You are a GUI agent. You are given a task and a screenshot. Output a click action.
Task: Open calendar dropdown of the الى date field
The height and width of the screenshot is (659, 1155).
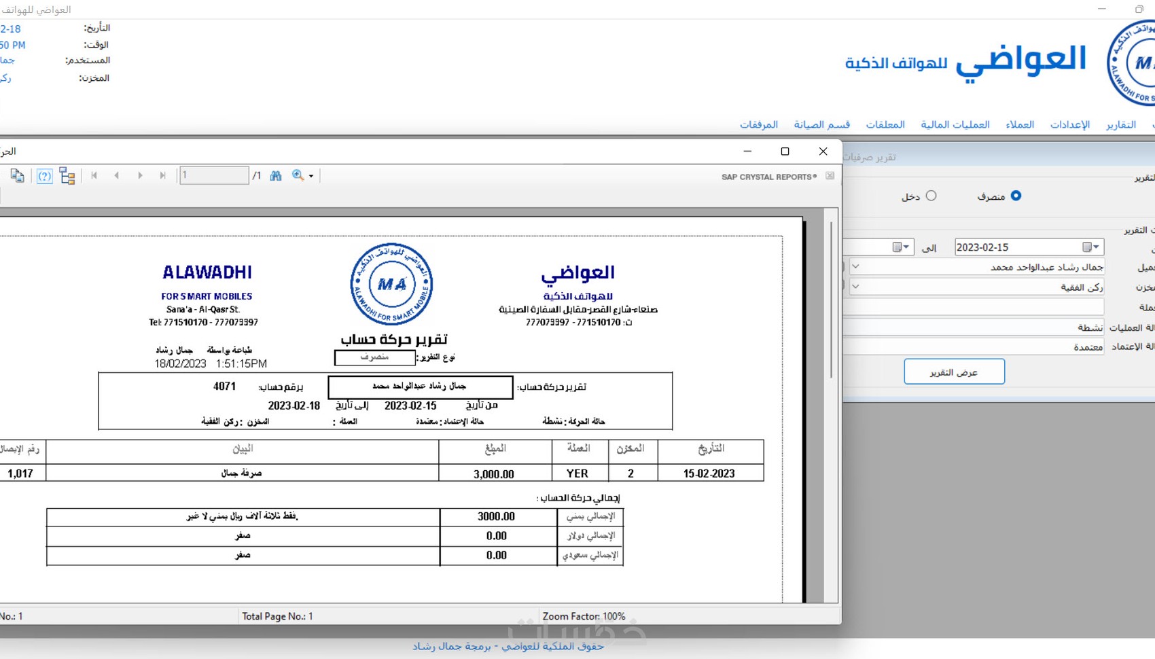point(901,247)
